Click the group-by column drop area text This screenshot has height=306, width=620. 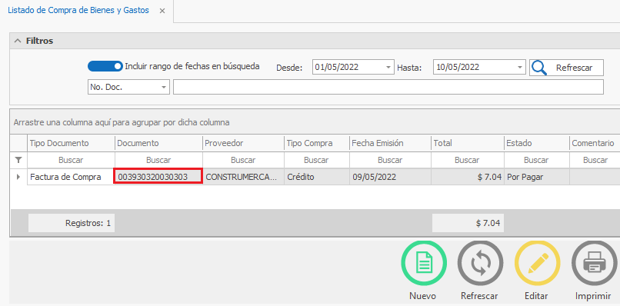coord(122,122)
